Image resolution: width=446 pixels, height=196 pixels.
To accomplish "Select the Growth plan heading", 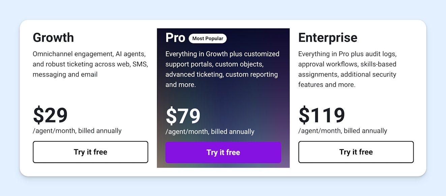I will coord(53,38).
